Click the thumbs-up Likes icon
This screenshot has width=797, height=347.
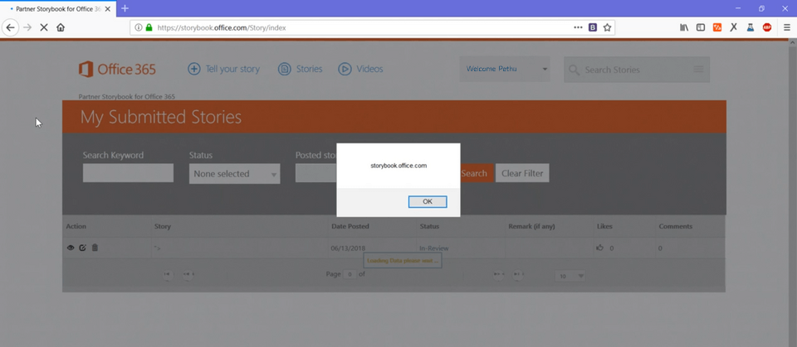[599, 248]
